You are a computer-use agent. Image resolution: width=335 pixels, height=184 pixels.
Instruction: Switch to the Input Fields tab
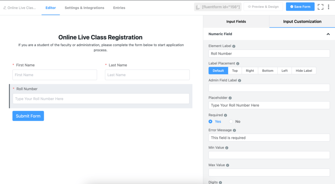click(x=236, y=22)
